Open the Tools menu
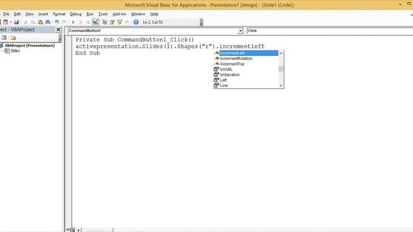This screenshot has height=232, width=413. (x=103, y=14)
